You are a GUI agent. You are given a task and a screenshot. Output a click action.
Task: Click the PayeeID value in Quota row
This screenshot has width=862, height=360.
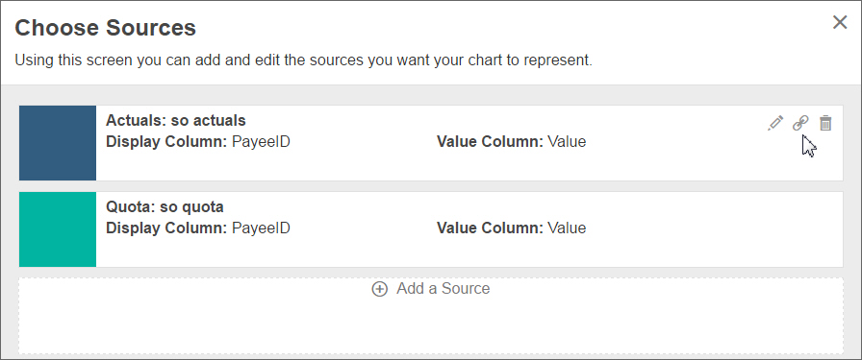[261, 228]
